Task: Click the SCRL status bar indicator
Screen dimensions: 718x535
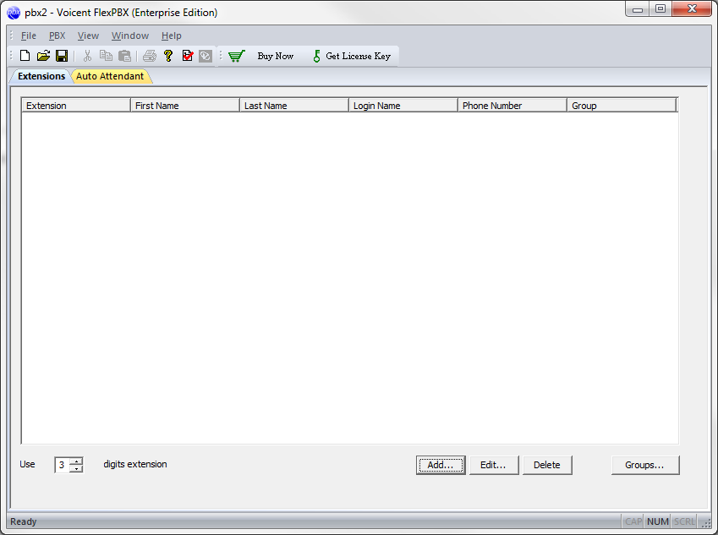Action: pos(684,521)
